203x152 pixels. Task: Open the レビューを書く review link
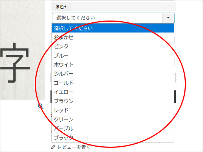(73, 147)
